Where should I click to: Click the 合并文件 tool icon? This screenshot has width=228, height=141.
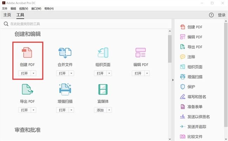pyautogui.click(x=65, y=53)
